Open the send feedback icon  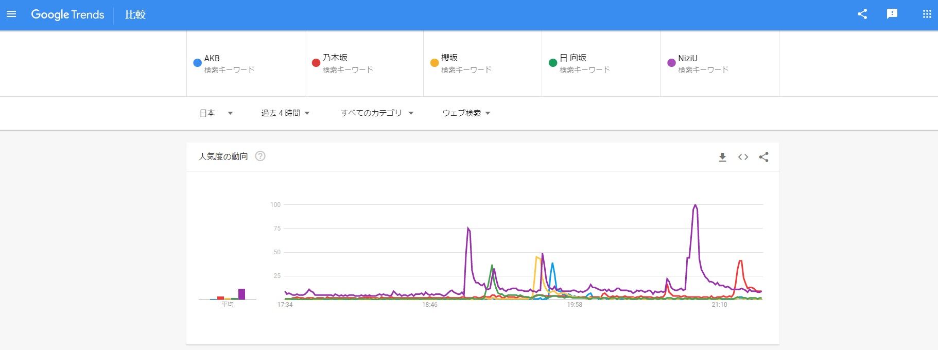(892, 14)
